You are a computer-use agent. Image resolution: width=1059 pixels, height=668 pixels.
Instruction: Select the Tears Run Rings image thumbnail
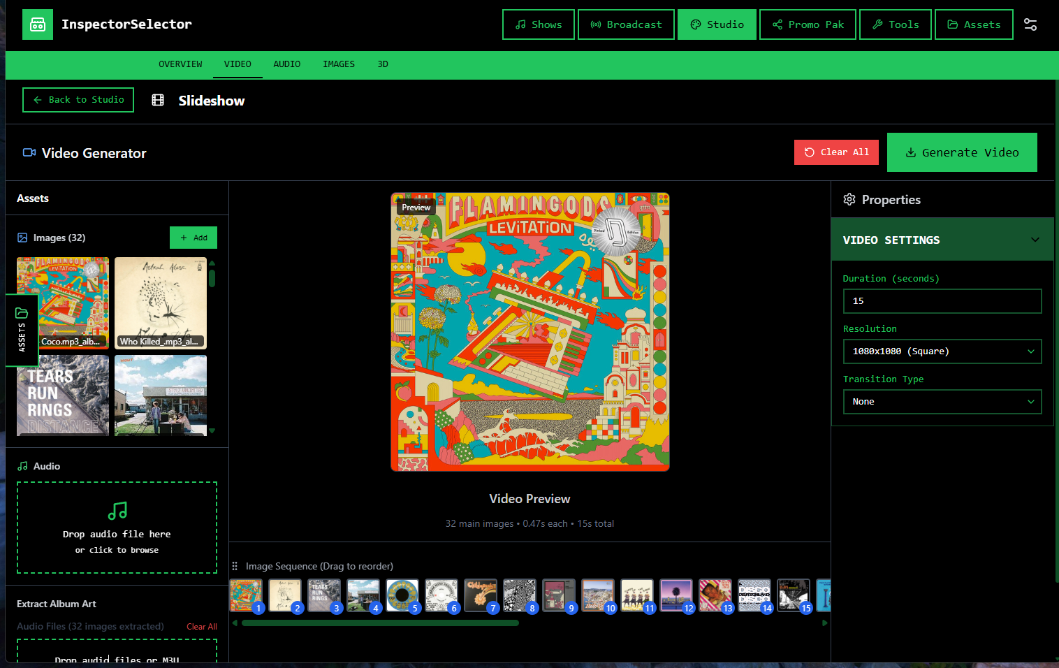(x=63, y=395)
